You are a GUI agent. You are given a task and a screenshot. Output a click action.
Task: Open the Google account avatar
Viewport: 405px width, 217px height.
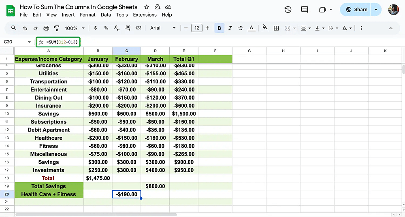coord(394,10)
